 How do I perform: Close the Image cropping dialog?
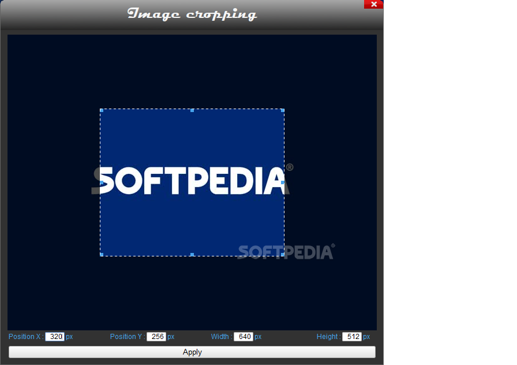click(x=373, y=4)
